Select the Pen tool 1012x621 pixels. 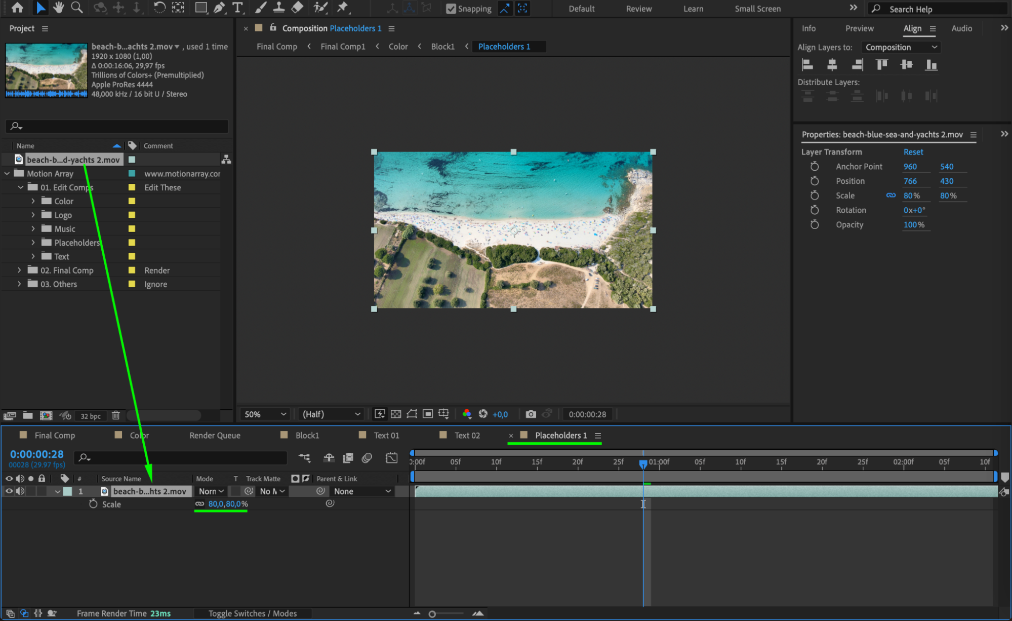(x=219, y=8)
